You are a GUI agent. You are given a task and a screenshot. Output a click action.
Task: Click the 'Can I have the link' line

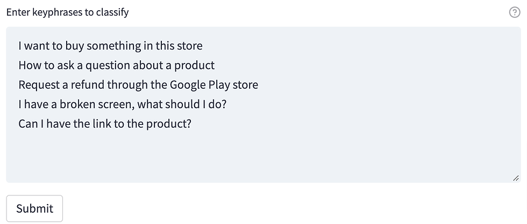pos(105,124)
